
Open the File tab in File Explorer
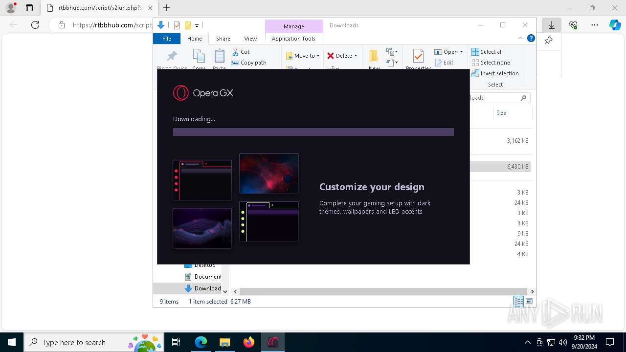tap(167, 39)
